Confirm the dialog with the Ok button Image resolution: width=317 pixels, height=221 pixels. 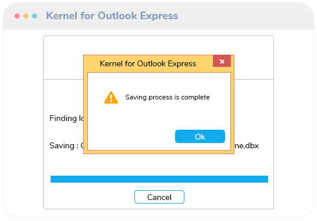click(x=200, y=137)
